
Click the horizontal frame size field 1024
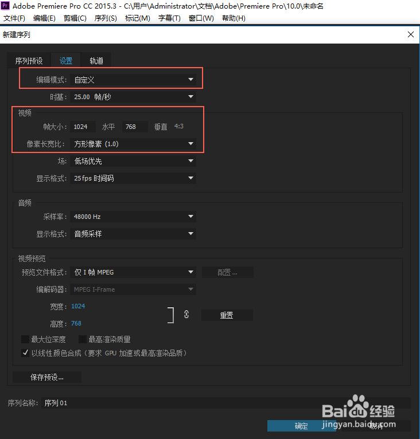(x=83, y=127)
